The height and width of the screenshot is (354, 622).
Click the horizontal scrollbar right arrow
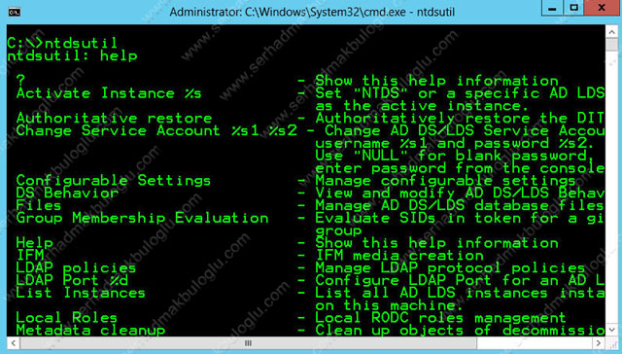[599, 343]
